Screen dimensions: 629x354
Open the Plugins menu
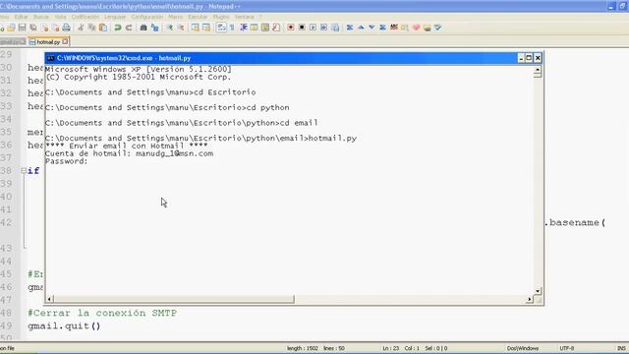pos(220,17)
